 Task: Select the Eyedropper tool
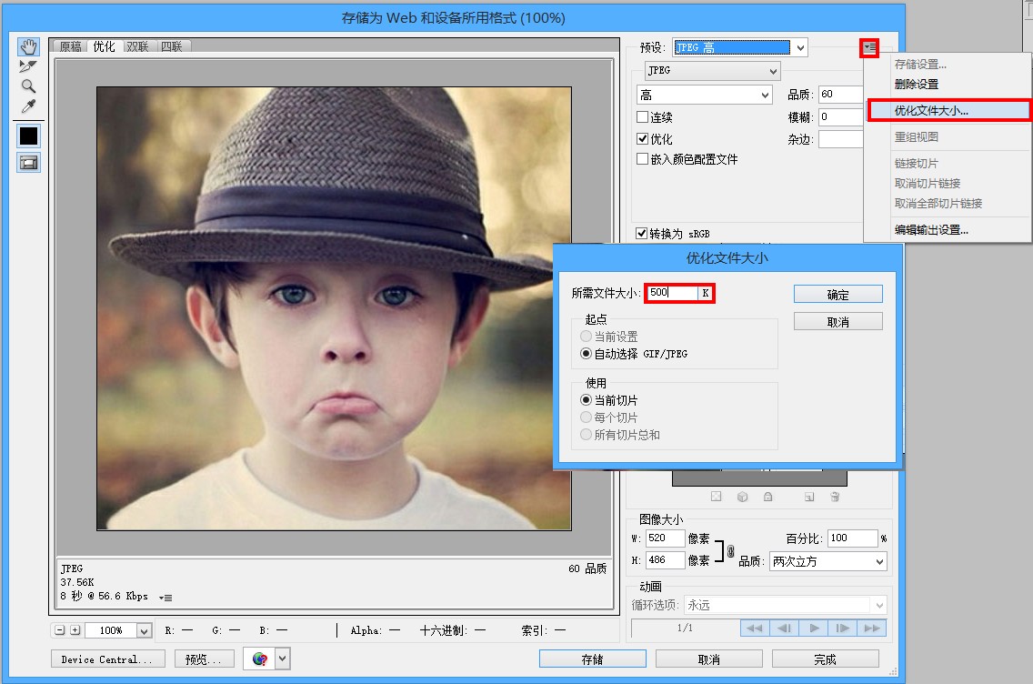pos(28,106)
